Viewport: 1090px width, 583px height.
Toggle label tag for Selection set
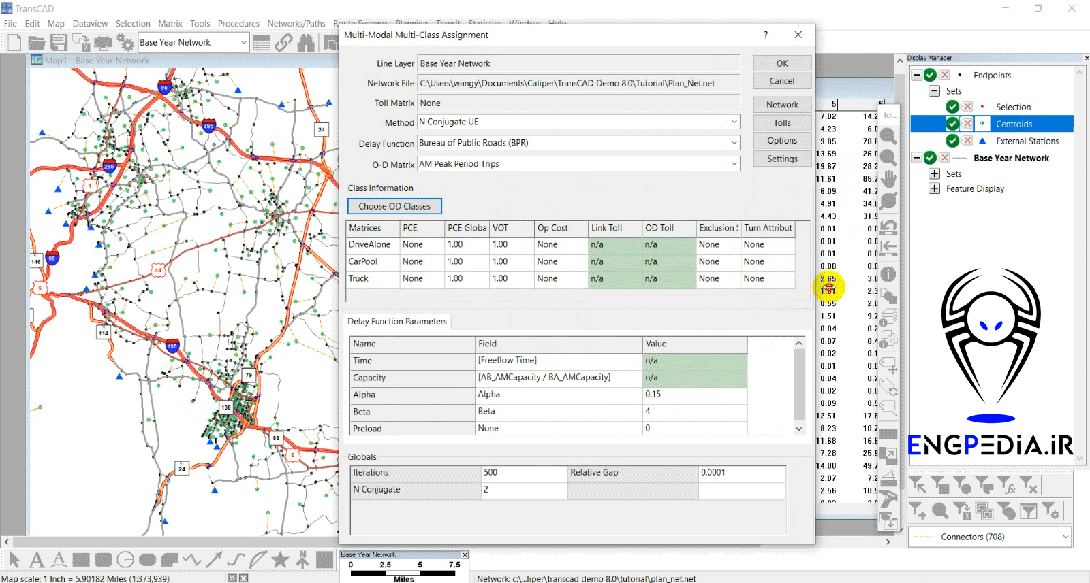coord(967,107)
